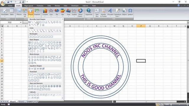Pick the first rectangle in Rectangles section

pyautogui.click(x=30, y=37)
